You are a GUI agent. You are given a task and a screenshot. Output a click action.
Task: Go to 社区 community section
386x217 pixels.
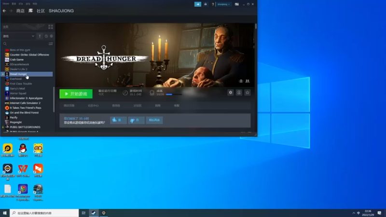41,11
